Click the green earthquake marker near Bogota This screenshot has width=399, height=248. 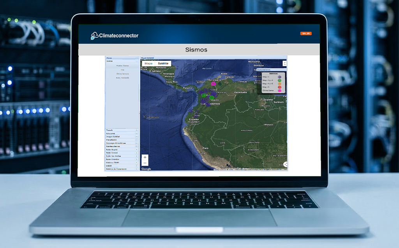tap(212, 97)
